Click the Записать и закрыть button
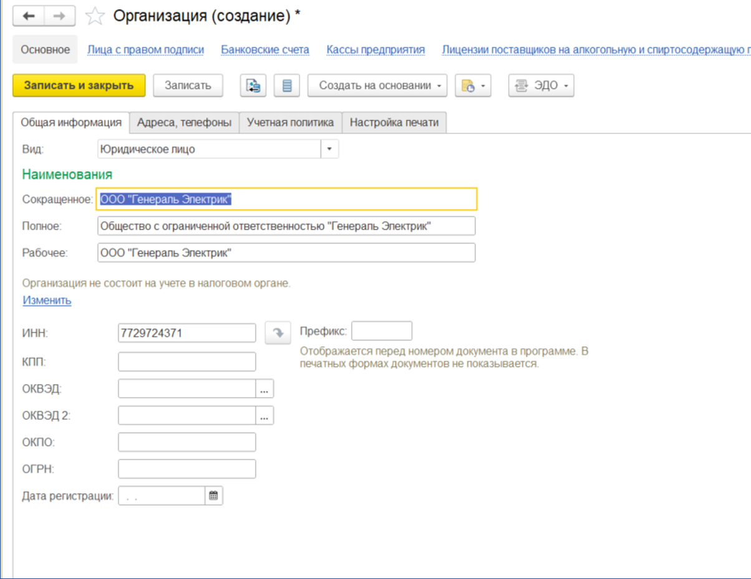The image size is (751, 579). pos(79,86)
